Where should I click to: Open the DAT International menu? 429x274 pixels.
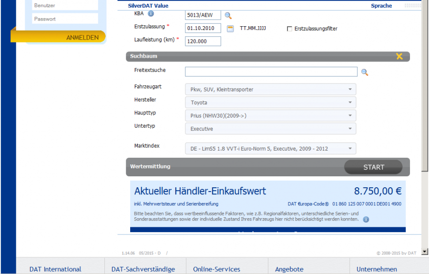tap(55, 269)
